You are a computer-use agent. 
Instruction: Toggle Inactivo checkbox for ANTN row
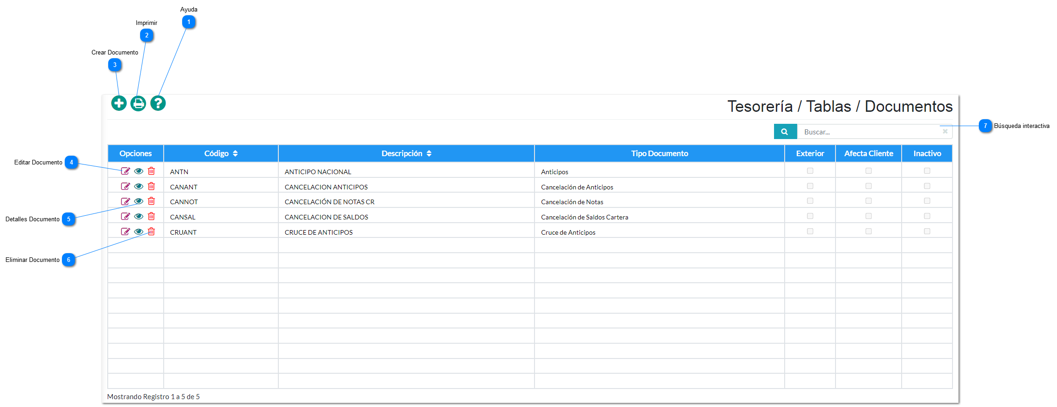(927, 171)
